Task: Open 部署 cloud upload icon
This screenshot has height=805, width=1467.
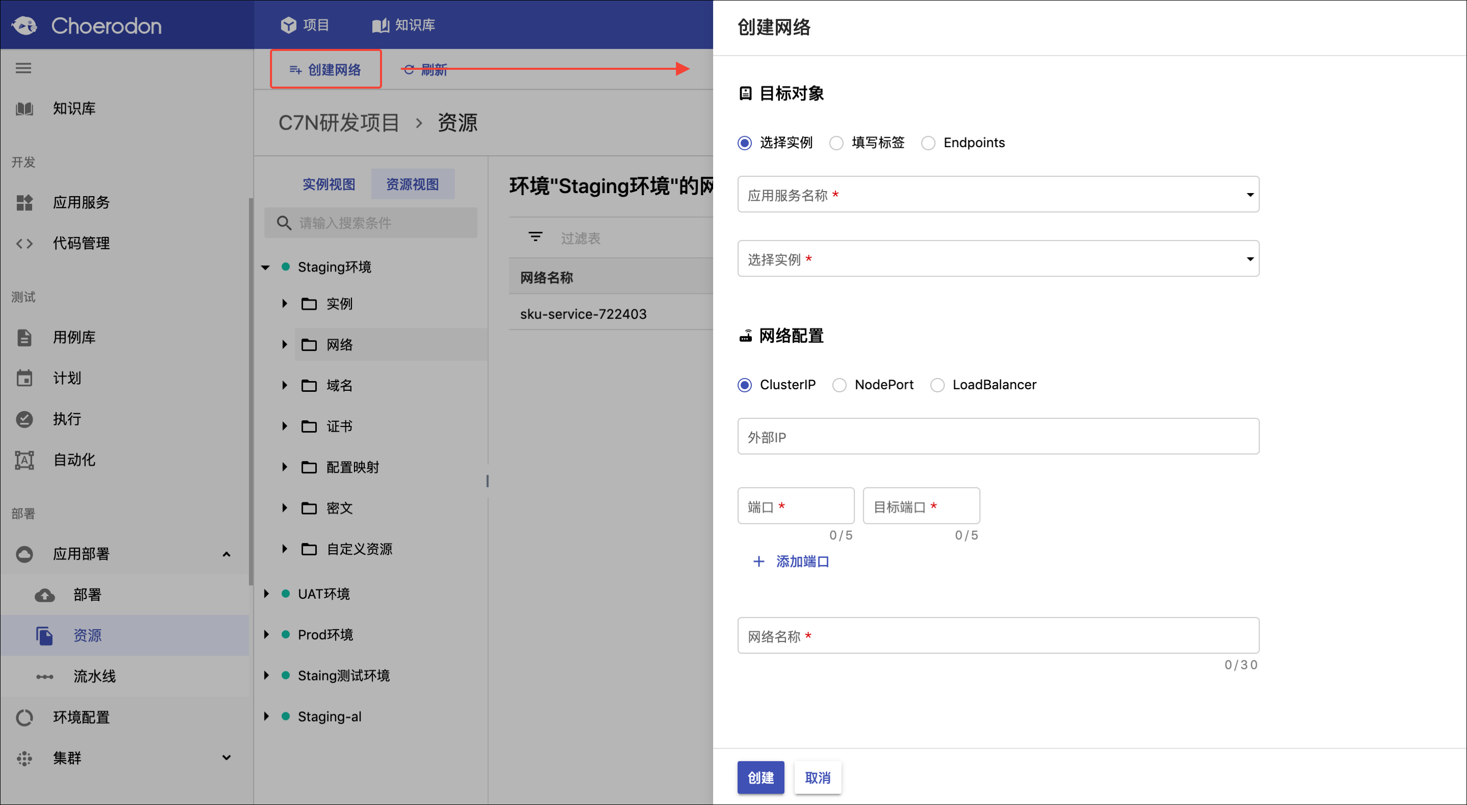Action: coord(44,596)
